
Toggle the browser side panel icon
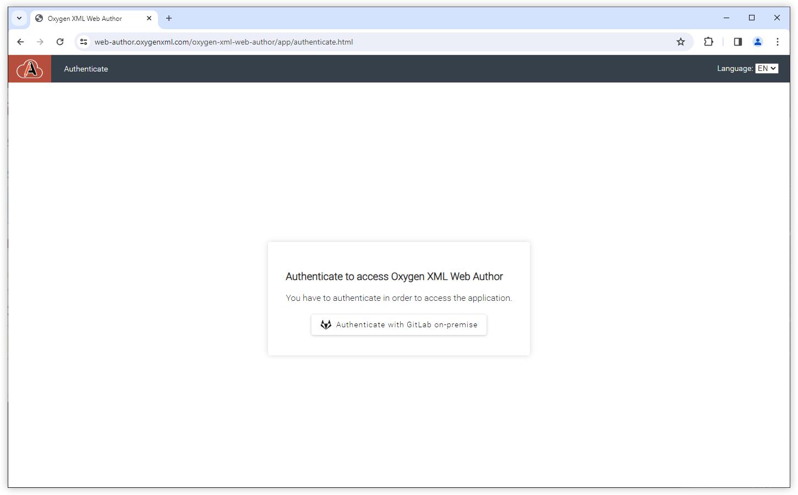738,42
